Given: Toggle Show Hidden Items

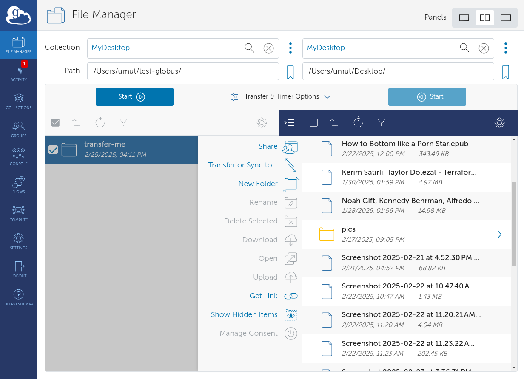Looking at the screenshot, I should (x=254, y=315).
